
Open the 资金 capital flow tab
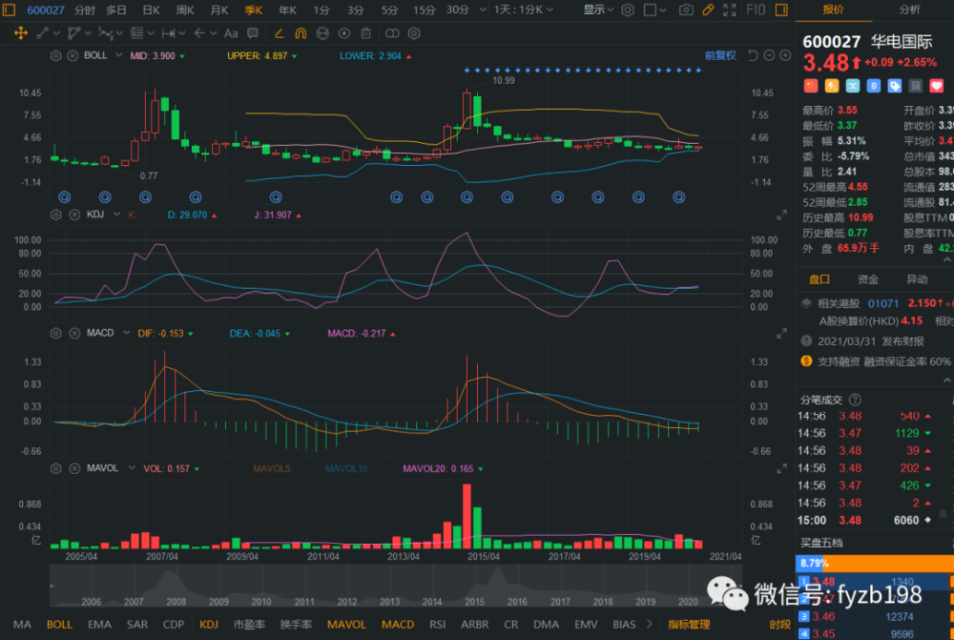(x=867, y=279)
